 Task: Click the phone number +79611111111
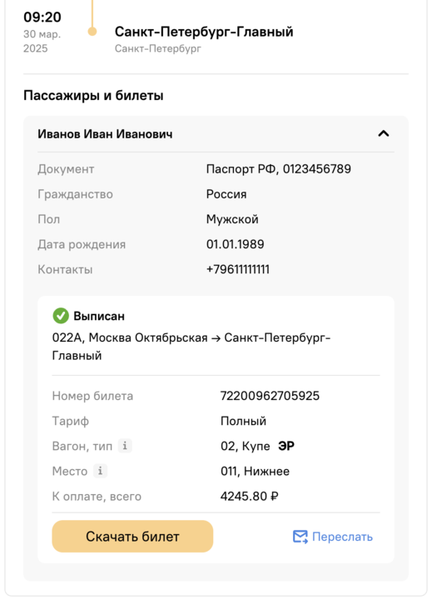pos(238,269)
